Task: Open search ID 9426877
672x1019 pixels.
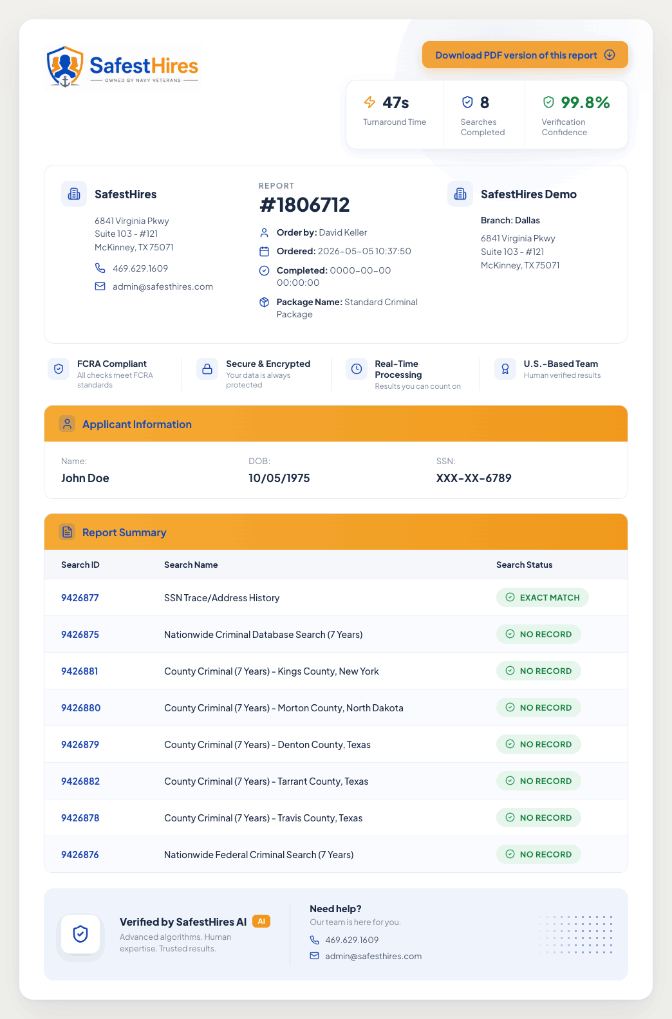Action: click(80, 598)
